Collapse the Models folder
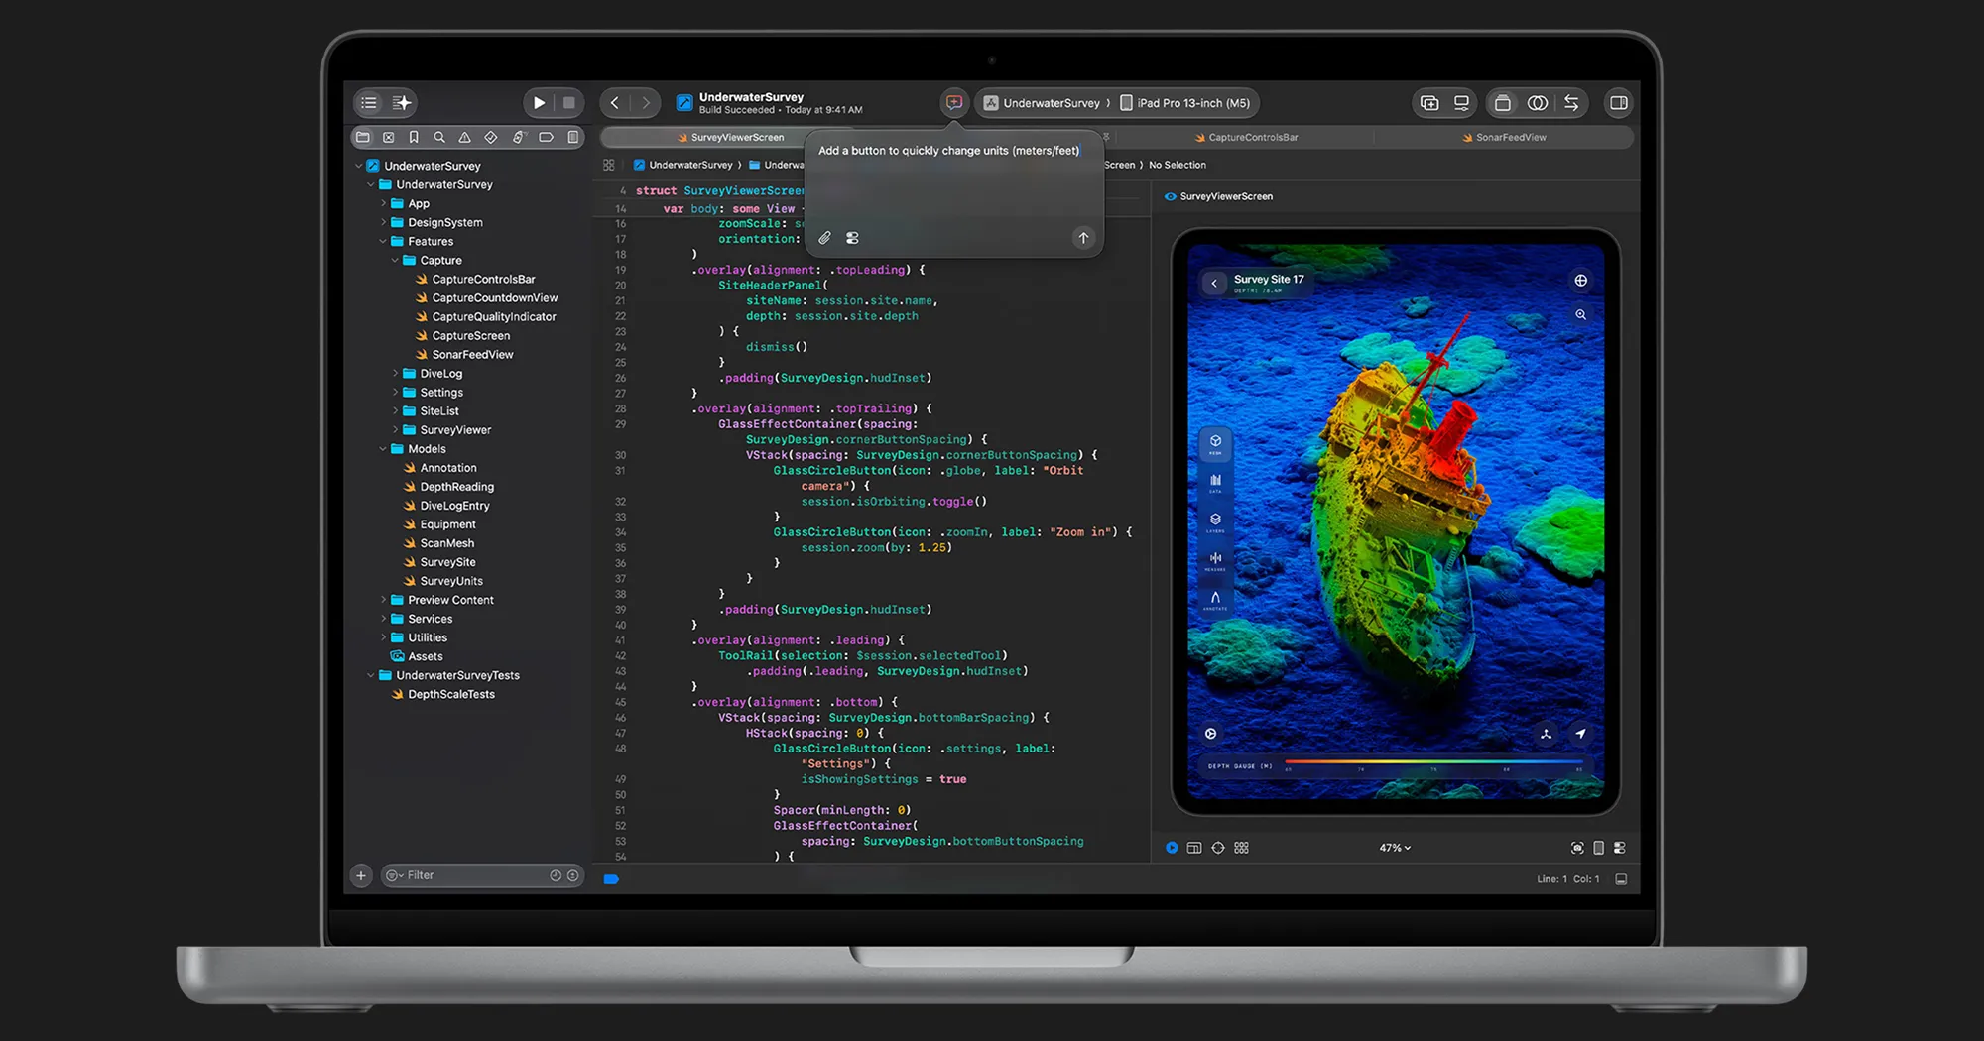The width and height of the screenshot is (1984, 1041). coord(383,449)
